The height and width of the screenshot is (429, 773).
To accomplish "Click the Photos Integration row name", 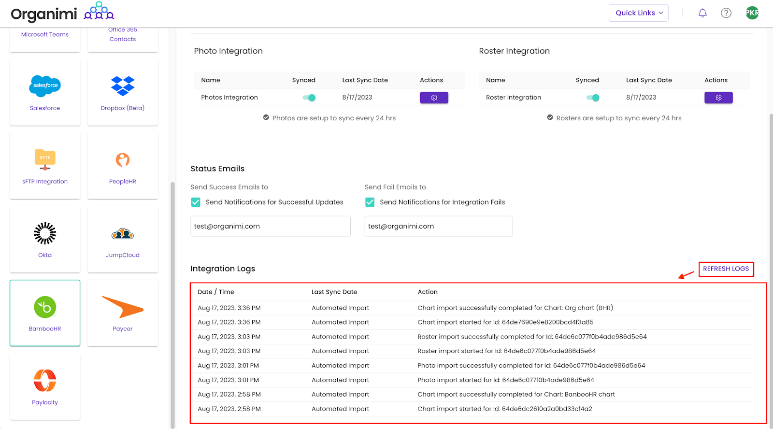I will (x=229, y=98).
